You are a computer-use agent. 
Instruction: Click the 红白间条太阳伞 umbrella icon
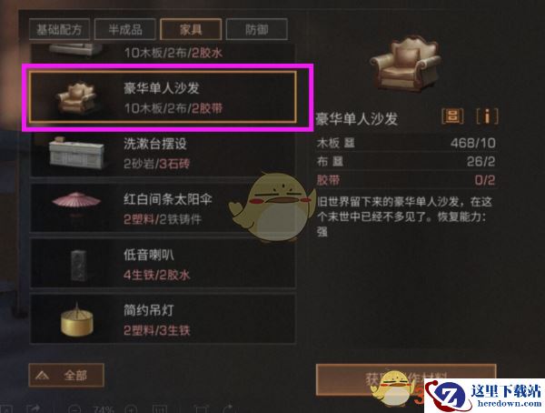tap(76, 204)
